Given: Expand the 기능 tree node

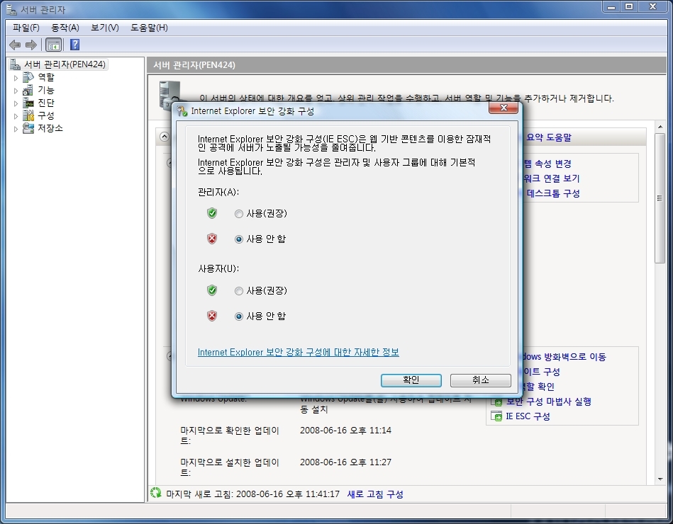Looking at the screenshot, I should pos(16,91).
